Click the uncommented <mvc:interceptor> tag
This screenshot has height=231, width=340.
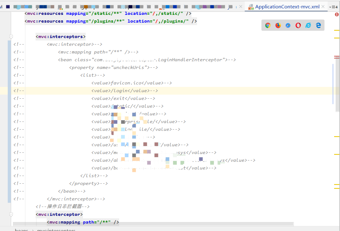(59, 215)
